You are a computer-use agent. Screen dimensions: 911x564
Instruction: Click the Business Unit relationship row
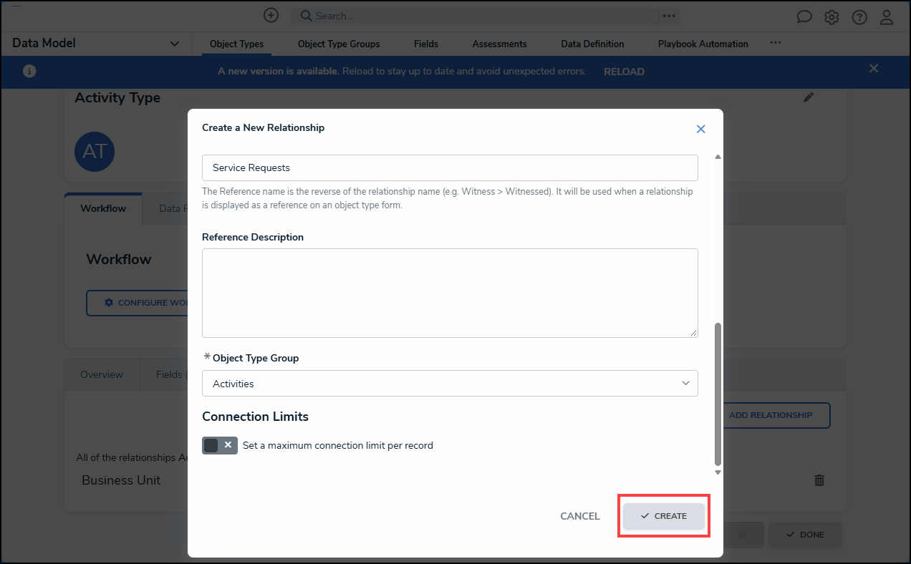tap(455, 480)
